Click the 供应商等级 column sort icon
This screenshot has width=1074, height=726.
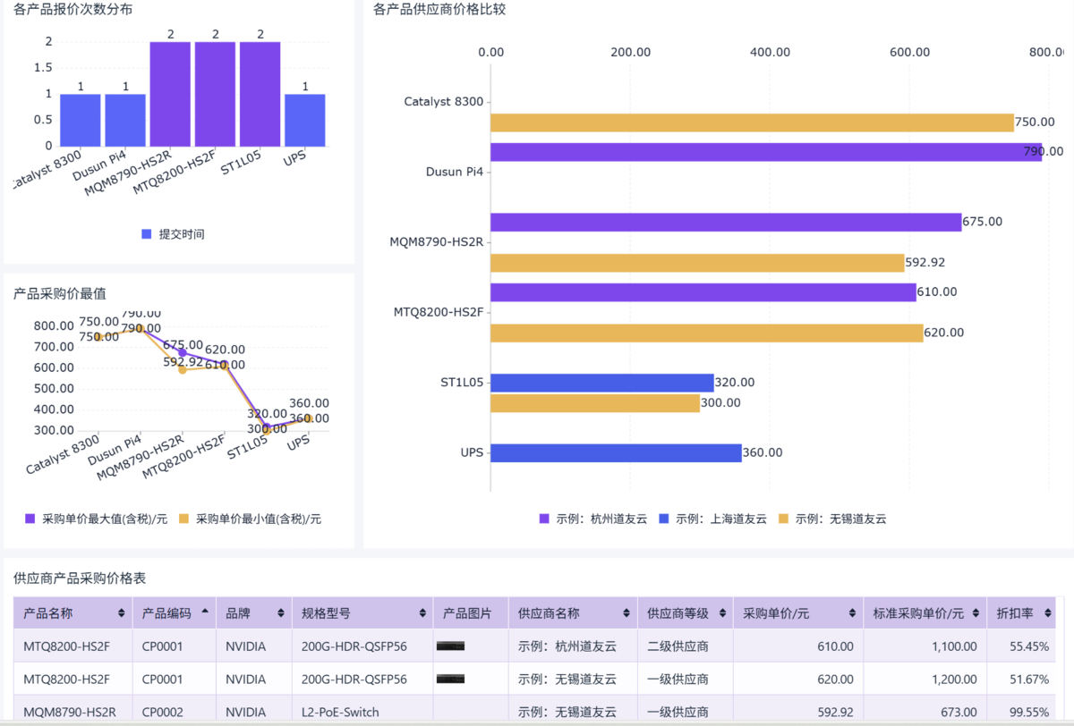pos(721,613)
